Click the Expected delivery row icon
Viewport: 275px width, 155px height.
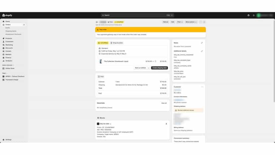pyautogui.click(x=100, y=54)
